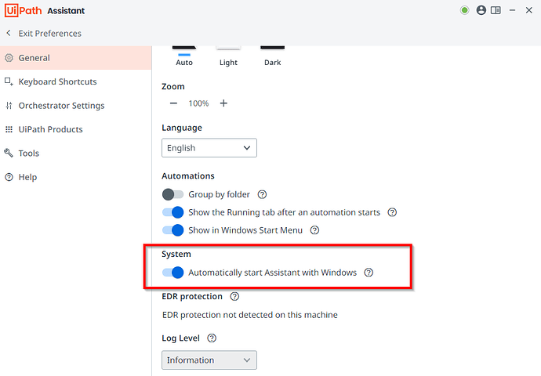The width and height of the screenshot is (541, 376).
Task: Click the 100% zoom value
Action: [198, 103]
